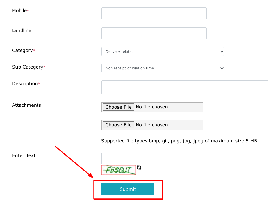The height and width of the screenshot is (204, 268).
Task: Click the first "No file chosen" area
Action: pyautogui.click(x=152, y=107)
